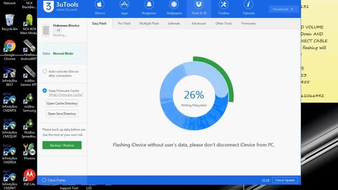This screenshot has height=190, width=338.
Task: Click the Open Cache Directory button
Action: click(x=62, y=103)
